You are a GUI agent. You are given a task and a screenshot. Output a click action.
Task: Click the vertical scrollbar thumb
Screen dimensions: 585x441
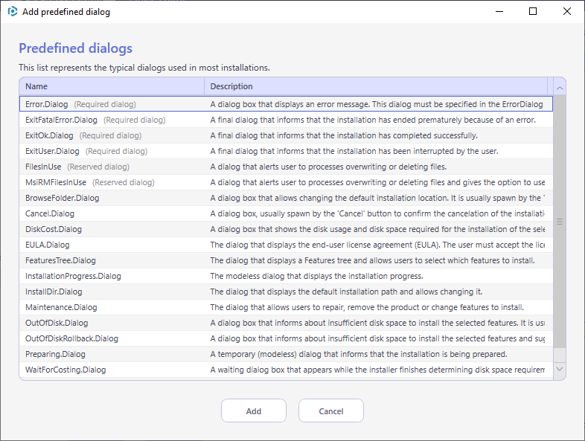click(560, 222)
